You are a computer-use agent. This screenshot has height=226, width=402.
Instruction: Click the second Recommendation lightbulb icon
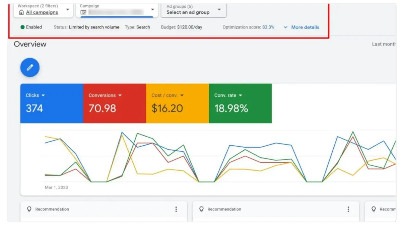(201, 209)
